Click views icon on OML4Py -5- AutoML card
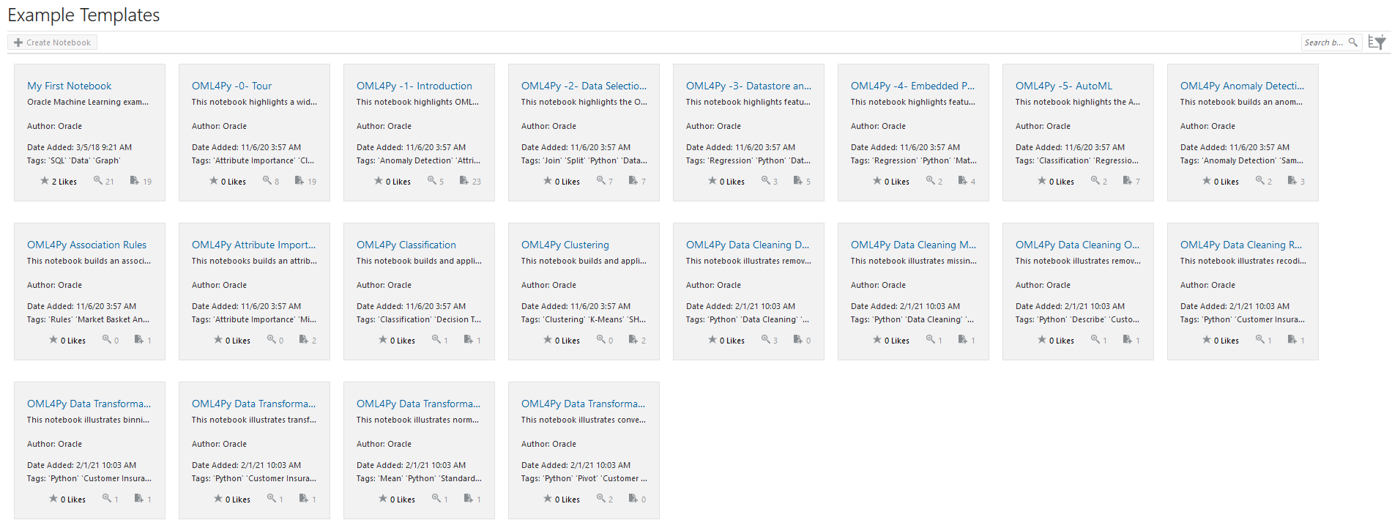1392x531 pixels. click(x=1095, y=180)
